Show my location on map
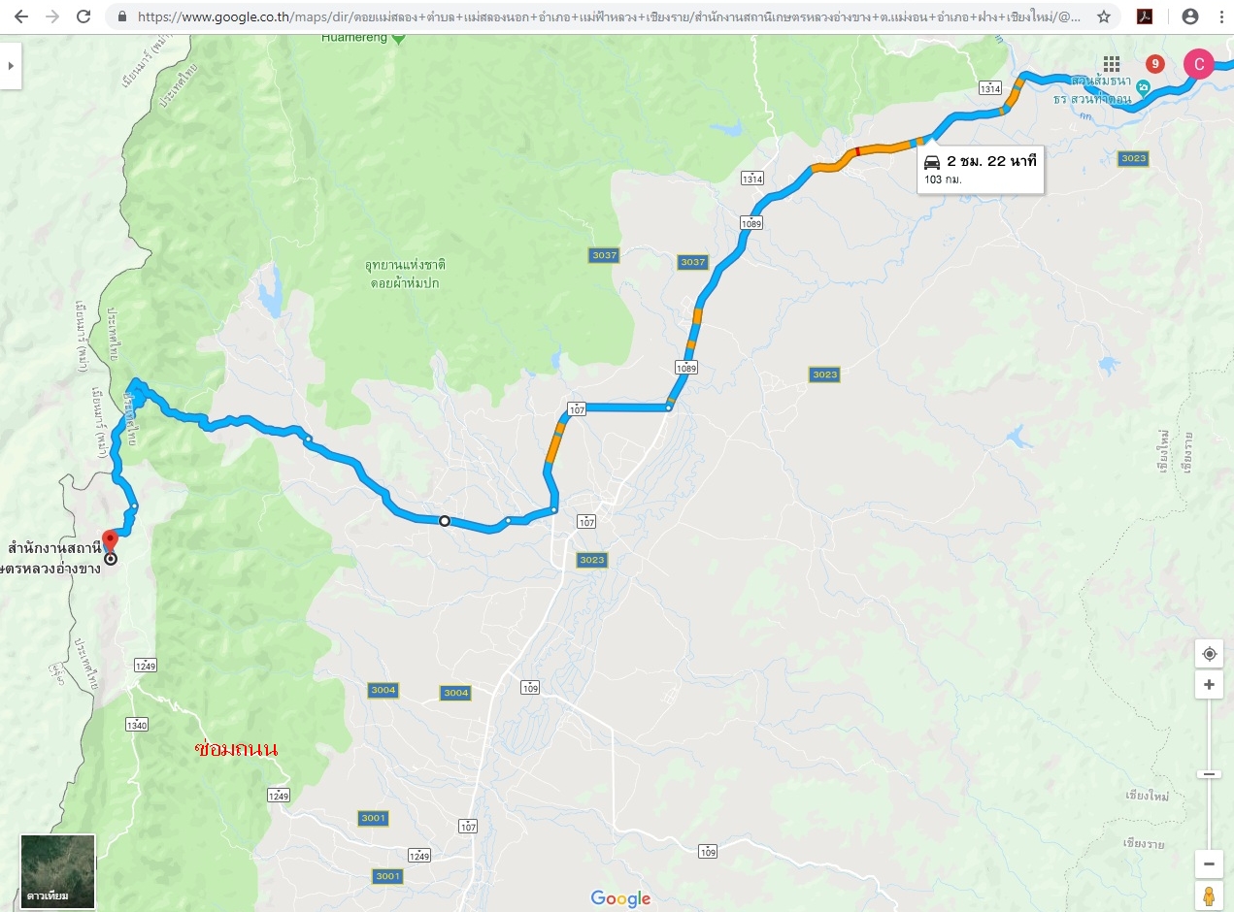Viewport: 1234px width, 912px height. (1209, 654)
